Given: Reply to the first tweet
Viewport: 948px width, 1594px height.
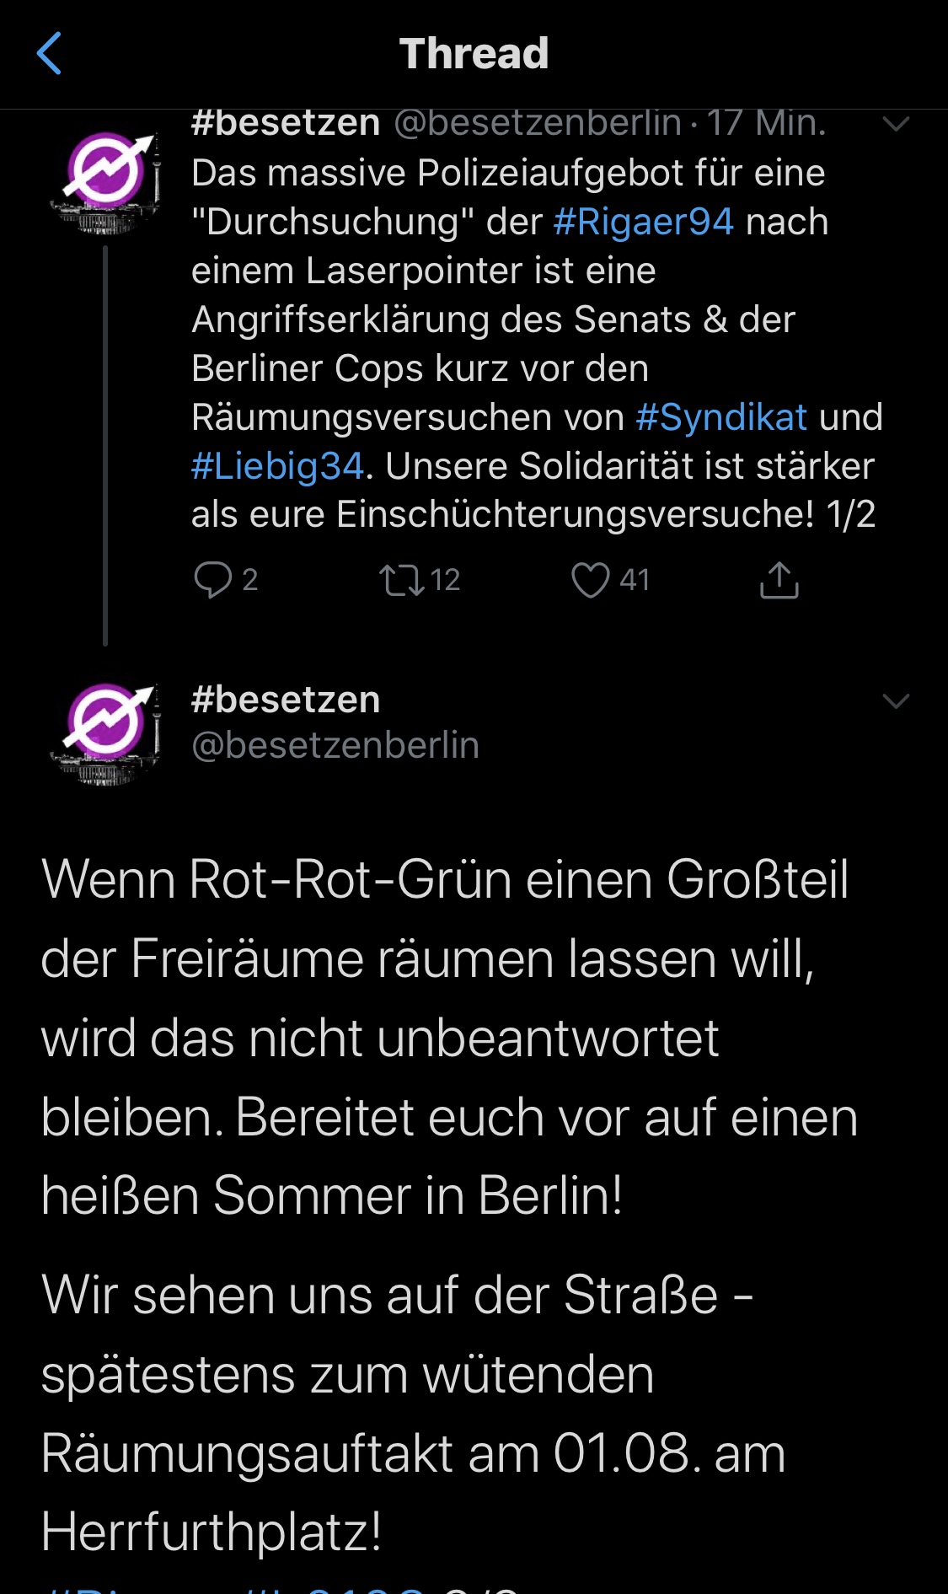Looking at the screenshot, I should click(213, 580).
